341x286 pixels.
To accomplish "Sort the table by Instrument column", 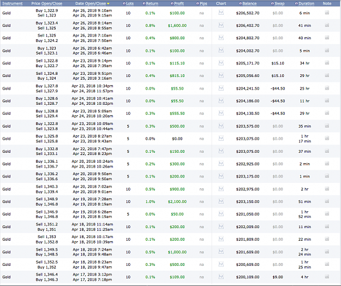I will tap(13, 3).
